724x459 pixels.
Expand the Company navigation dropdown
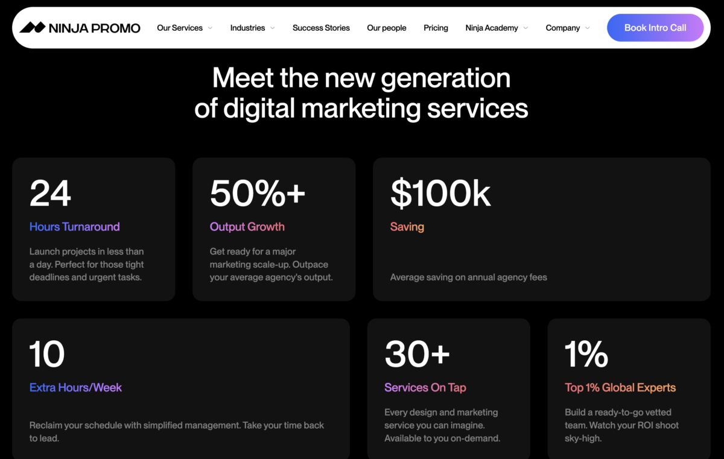[586, 28]
